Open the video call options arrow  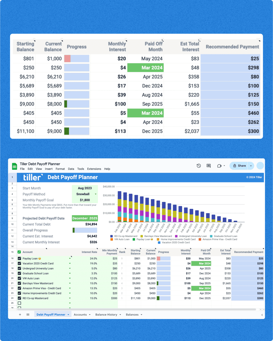coord(224,166)
